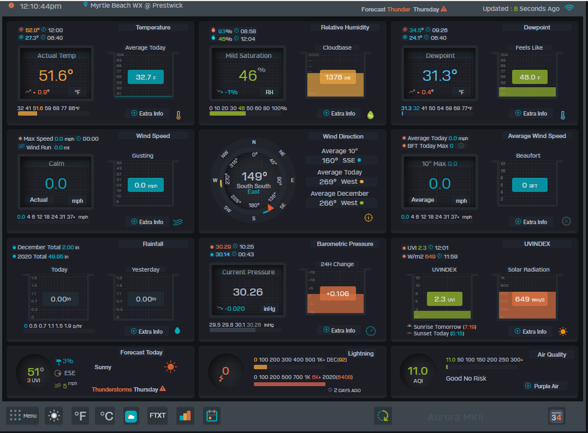Click Thunderstorms Thursday warning triangle
Screen dimensions: 588x433
click(x=163, y=388)
